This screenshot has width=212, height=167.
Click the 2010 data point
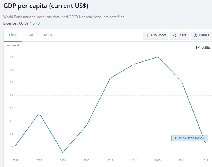coord(87,125)
